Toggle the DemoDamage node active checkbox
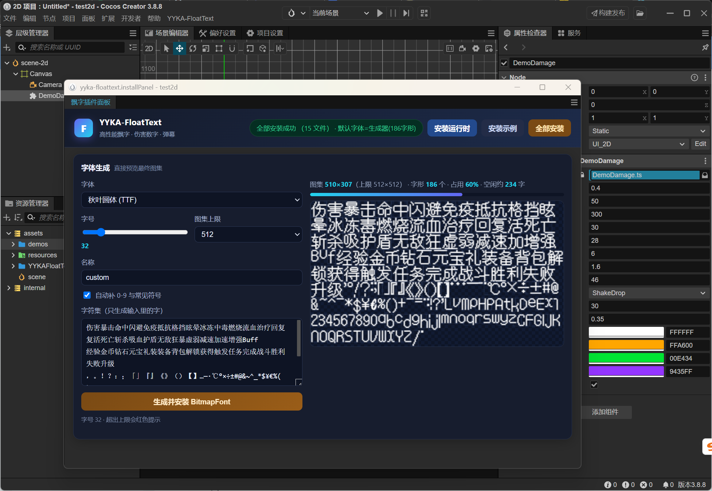 coord(504,63)
